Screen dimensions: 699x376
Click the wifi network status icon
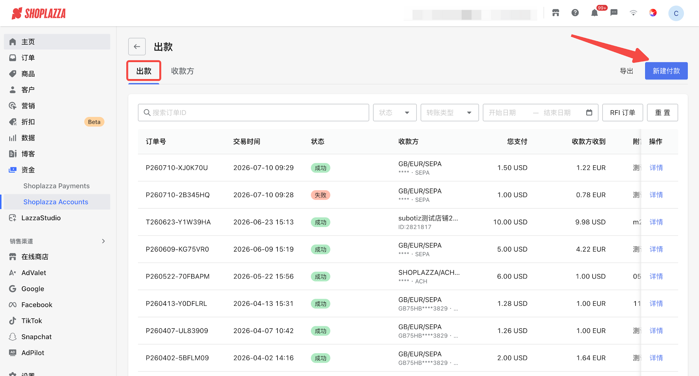(633, 13)
